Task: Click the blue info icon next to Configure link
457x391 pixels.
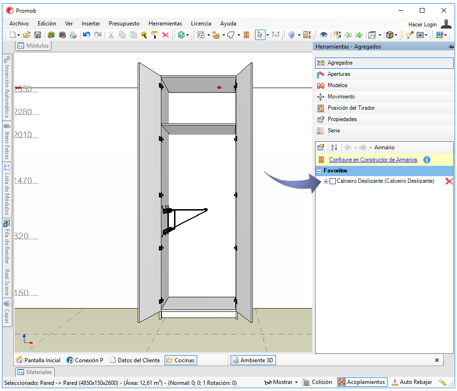Action: (427, 160)
